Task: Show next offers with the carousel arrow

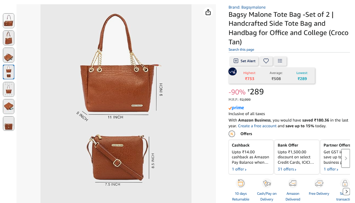Action: pyautogui.click(x=346, y=158)
